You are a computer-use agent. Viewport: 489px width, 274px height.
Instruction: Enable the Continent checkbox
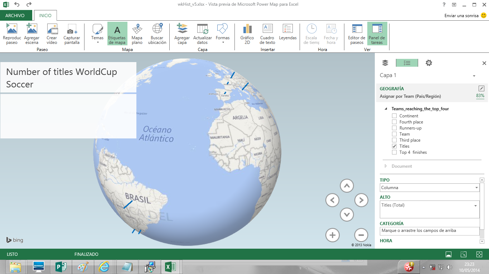pyautogui.click(x=394, y=116)
